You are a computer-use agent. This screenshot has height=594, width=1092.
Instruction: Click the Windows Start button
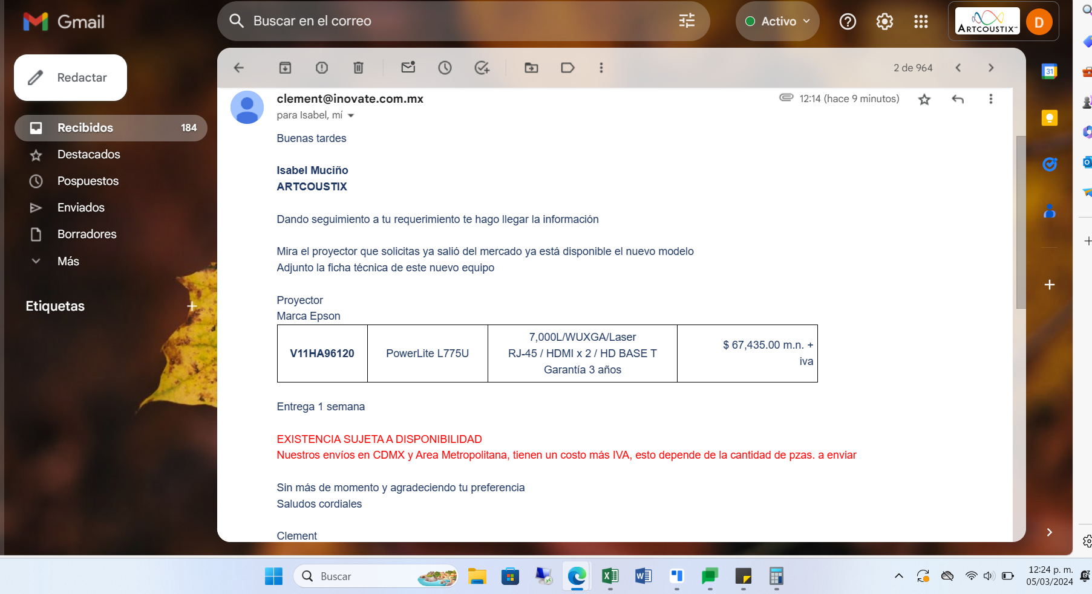pyautogui.click(x=273, y=576)
